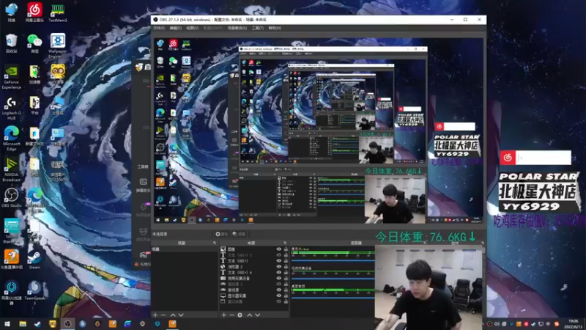Select the 场景 entry in the scenes list
Screen dimensions: 586x330
(x=185, y=249)
